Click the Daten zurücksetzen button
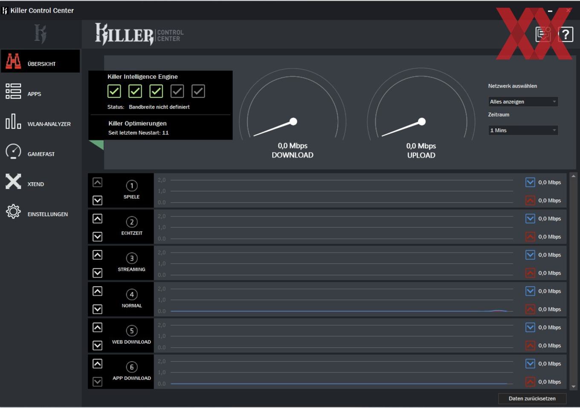Screen dimensions: 580x408 click(x=532, y=399)
